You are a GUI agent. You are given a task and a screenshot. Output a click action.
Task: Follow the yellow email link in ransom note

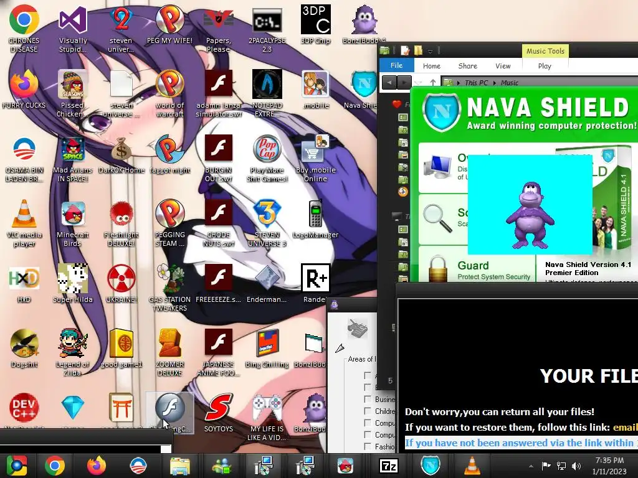click(626, 427)
